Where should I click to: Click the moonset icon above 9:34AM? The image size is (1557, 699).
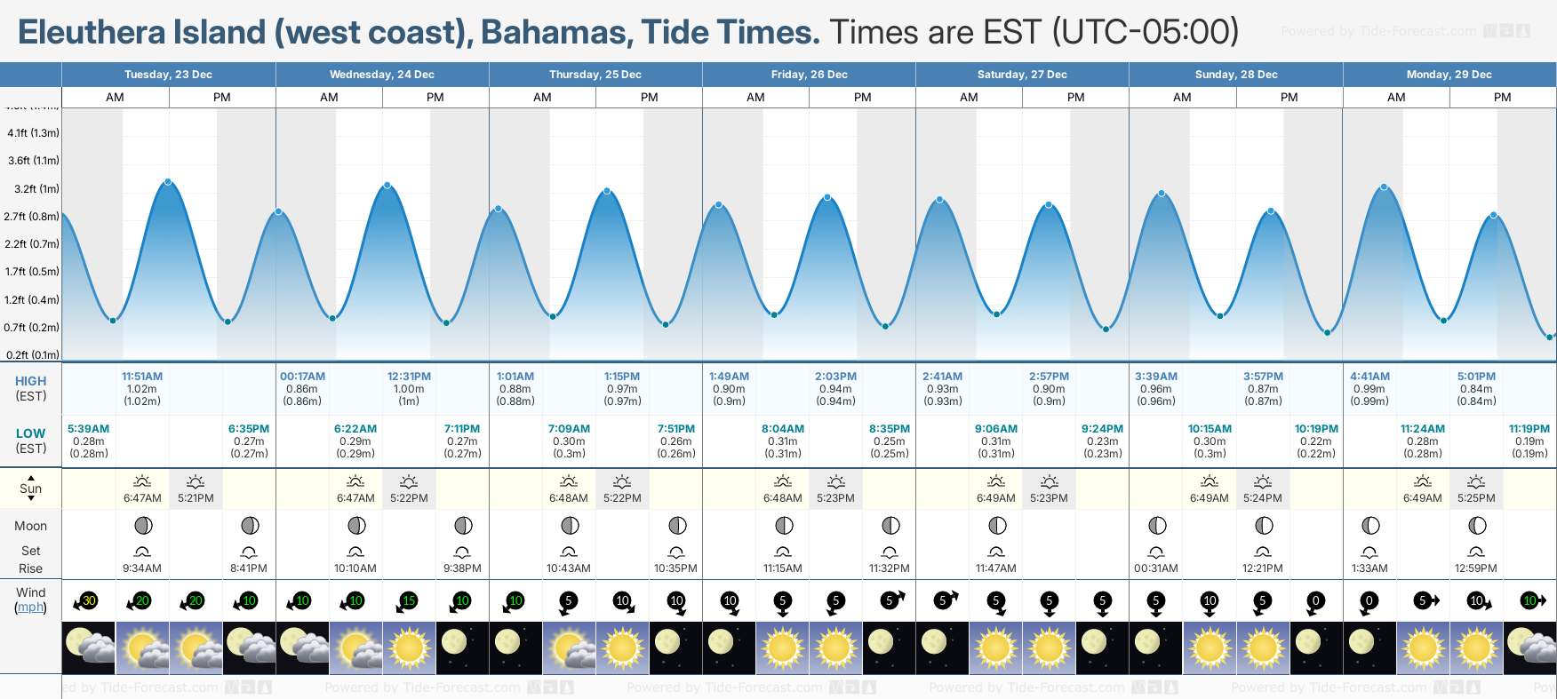pyautogui.click(x=142, y=552)
